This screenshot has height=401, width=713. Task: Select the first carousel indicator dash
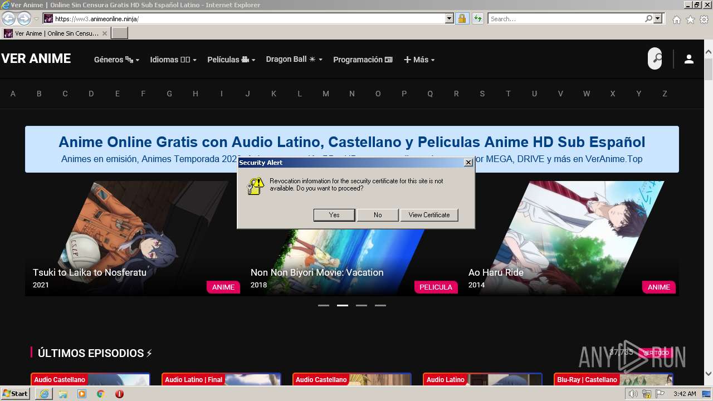tap(324, 305)
